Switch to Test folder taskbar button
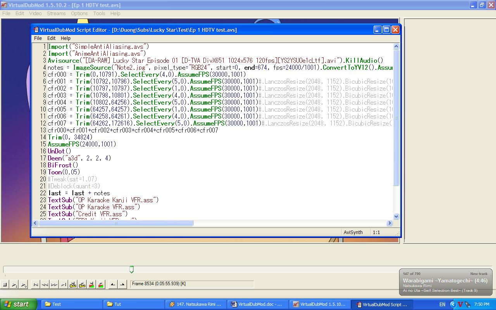 pyautogui.click(x=72, y=304)
